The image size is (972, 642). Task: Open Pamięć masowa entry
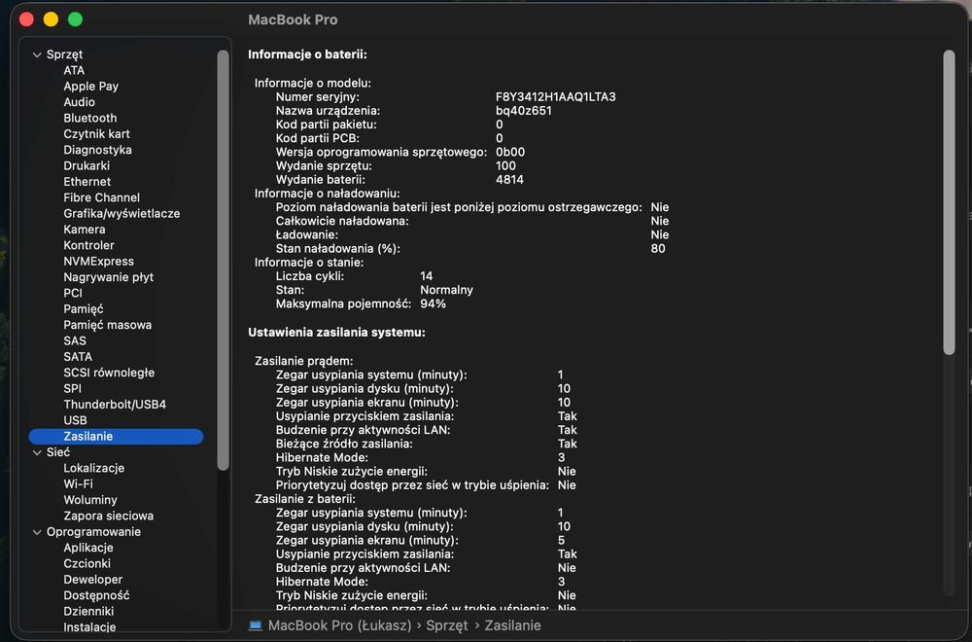point(107,325)
